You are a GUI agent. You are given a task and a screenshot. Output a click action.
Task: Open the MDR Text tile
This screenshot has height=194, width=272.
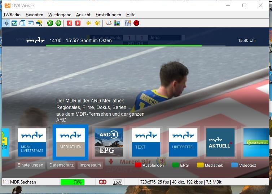pos(146,142)
